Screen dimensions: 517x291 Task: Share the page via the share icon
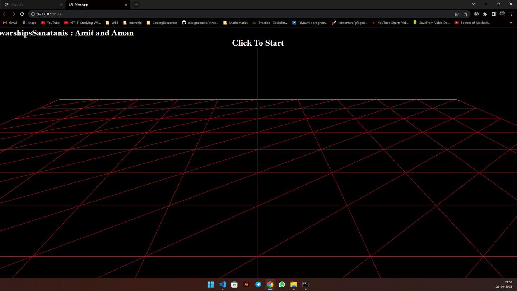coord(457,14)
